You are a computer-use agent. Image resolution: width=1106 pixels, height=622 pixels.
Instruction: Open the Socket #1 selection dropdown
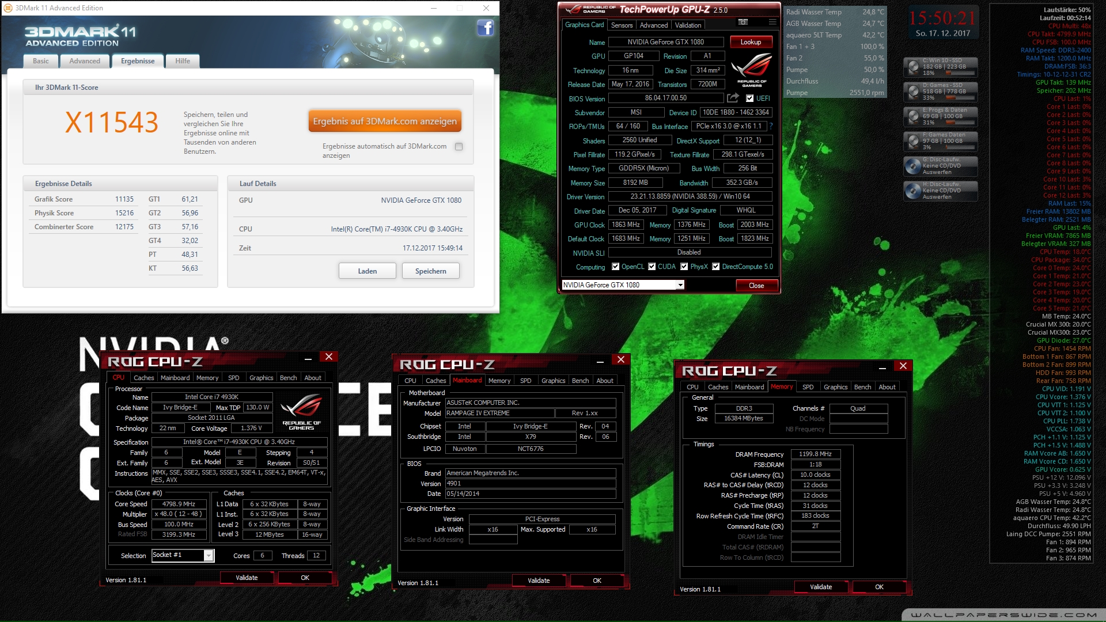pos(209,555)
